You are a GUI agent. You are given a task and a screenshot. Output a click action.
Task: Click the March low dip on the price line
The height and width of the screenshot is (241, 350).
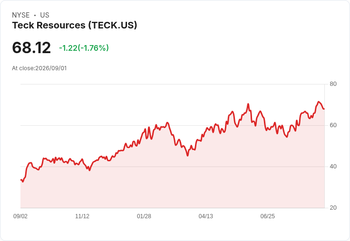pos(187,156)
